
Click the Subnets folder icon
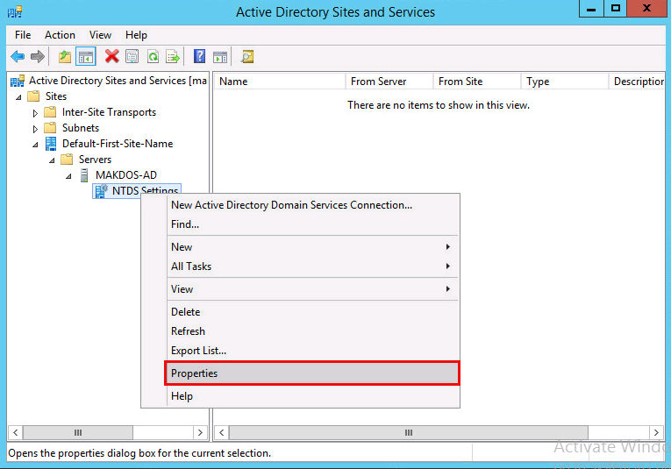click(50, 128)
